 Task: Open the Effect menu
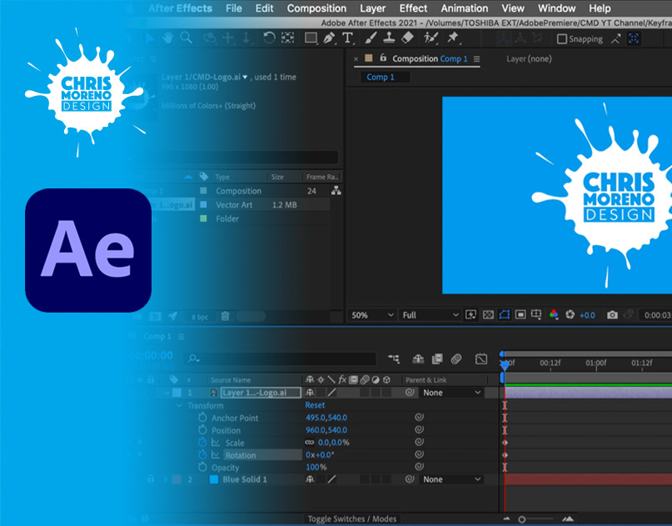click(413, 8)
